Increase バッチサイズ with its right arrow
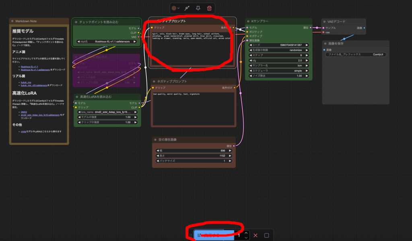412x241 pixels. 230,161
